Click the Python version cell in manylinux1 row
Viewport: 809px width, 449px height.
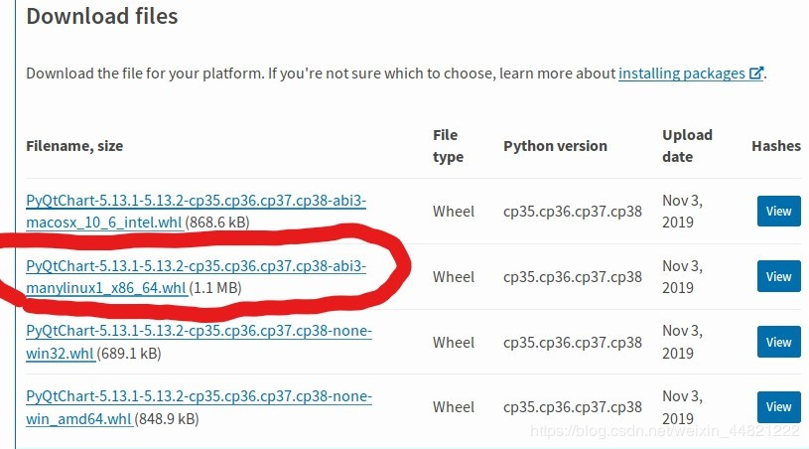pyautogui.click(x=573, y=277)
